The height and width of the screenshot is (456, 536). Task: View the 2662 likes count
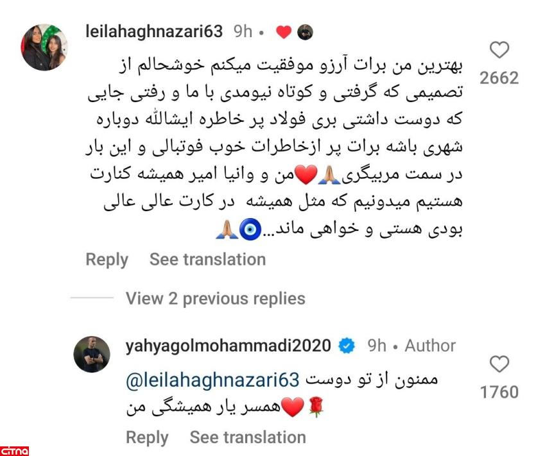[499, 78]
